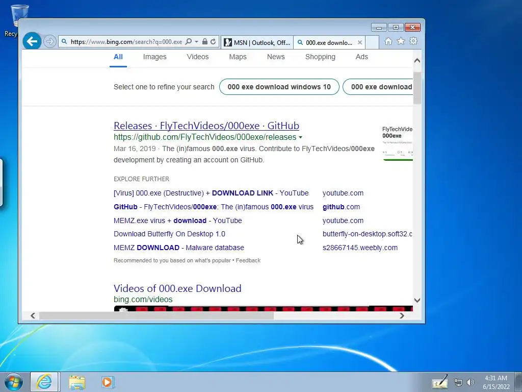The image size is (522, 392).
Task: Open 'GitHub - FlyTechVideos/000exe' explore link
Action: [214, 207]
